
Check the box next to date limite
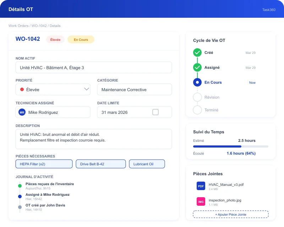tap(155, 112)
